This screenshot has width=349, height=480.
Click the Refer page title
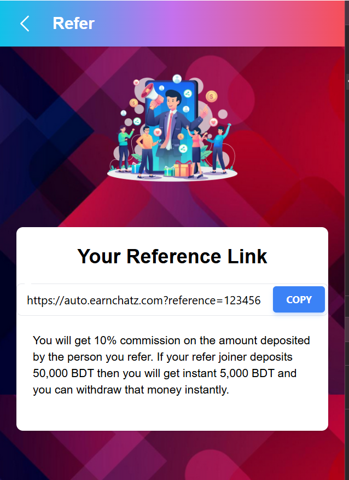point(73,24)
